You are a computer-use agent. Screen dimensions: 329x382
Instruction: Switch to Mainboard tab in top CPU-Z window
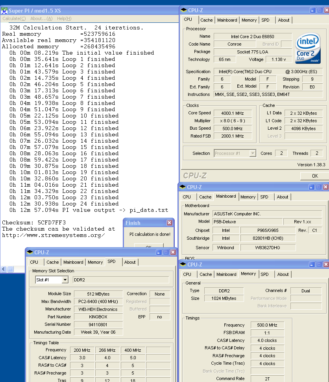pyautogui.click(x=227, y=20)
